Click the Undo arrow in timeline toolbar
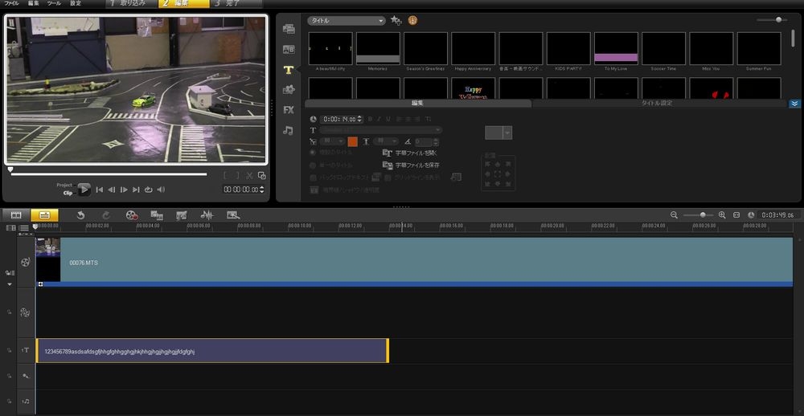The image size is (804, 416). 80,215
